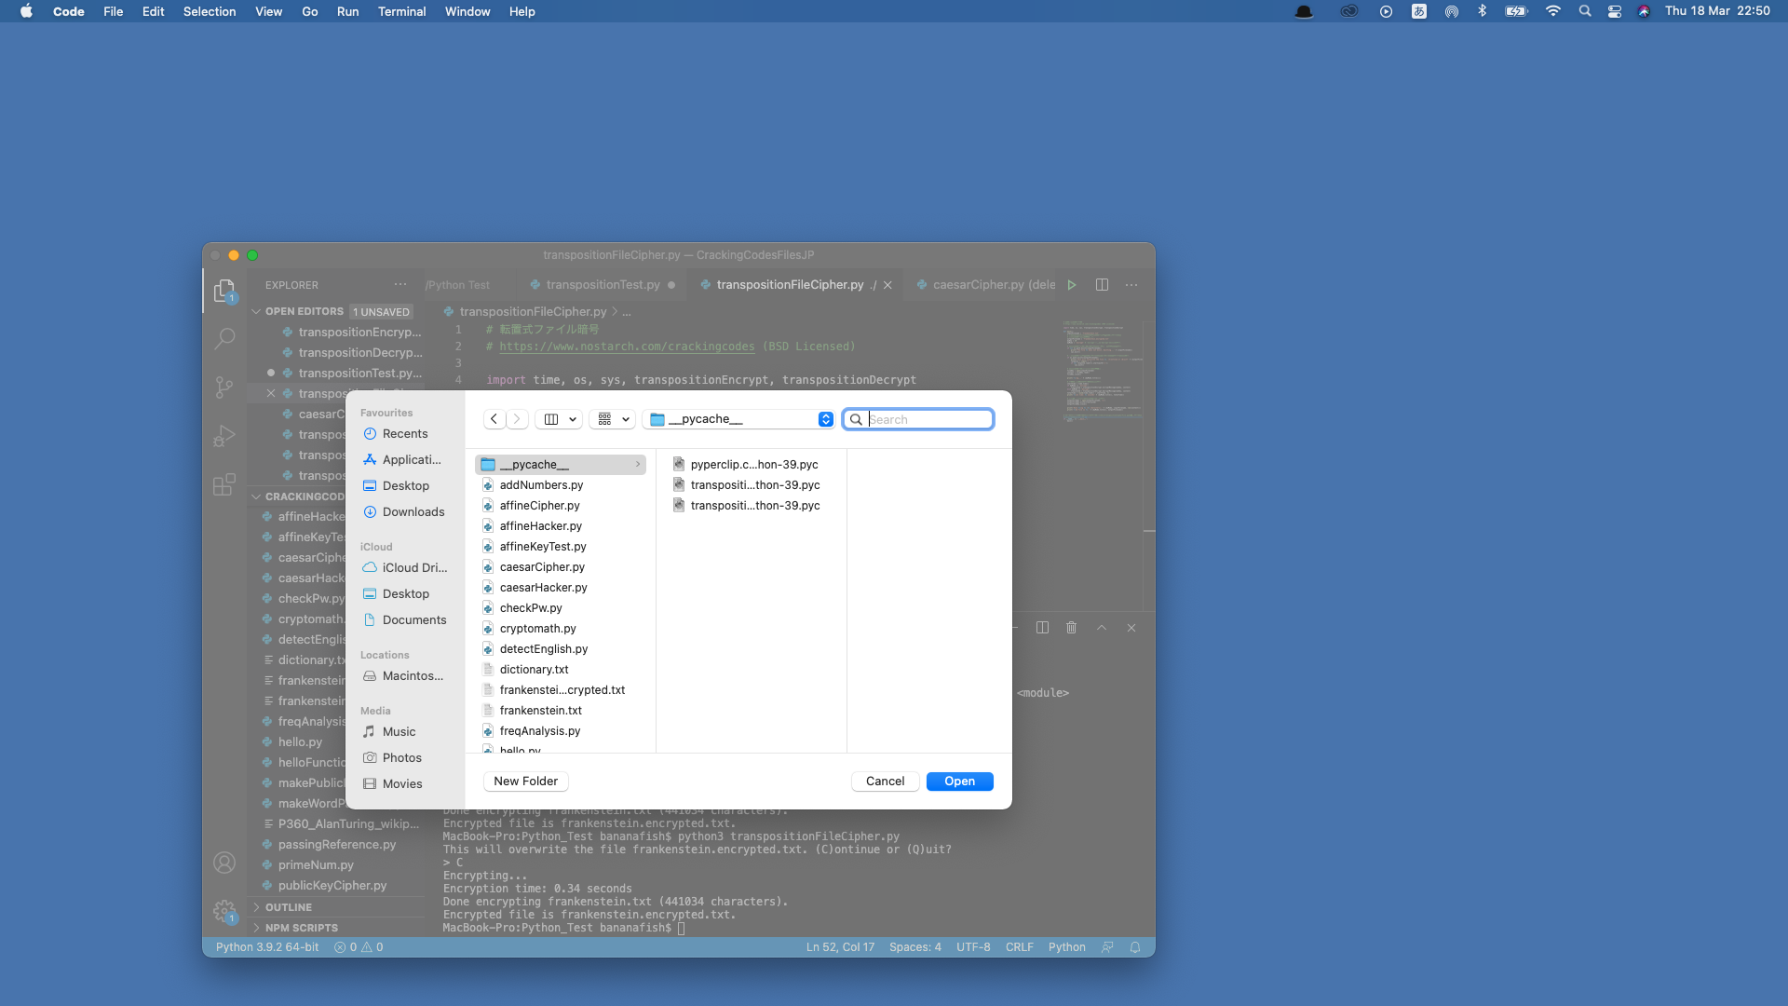Select Downloads in dialog sidebar
This screenshot has height=1006, width=1788.
(405, 512)
